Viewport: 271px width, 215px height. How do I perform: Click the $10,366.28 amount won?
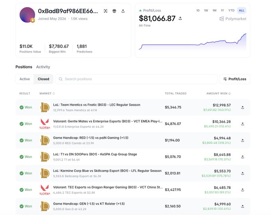pos(222,122)
